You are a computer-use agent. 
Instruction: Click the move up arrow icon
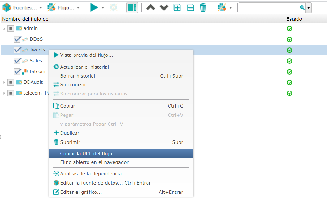(x=150, y=7)
